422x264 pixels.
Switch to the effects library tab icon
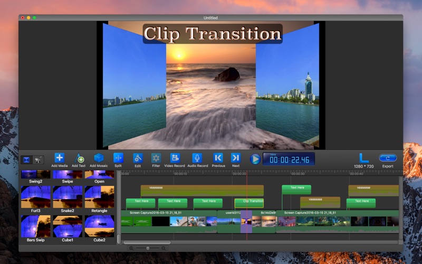pyautogui.click(x=38, y=160)
